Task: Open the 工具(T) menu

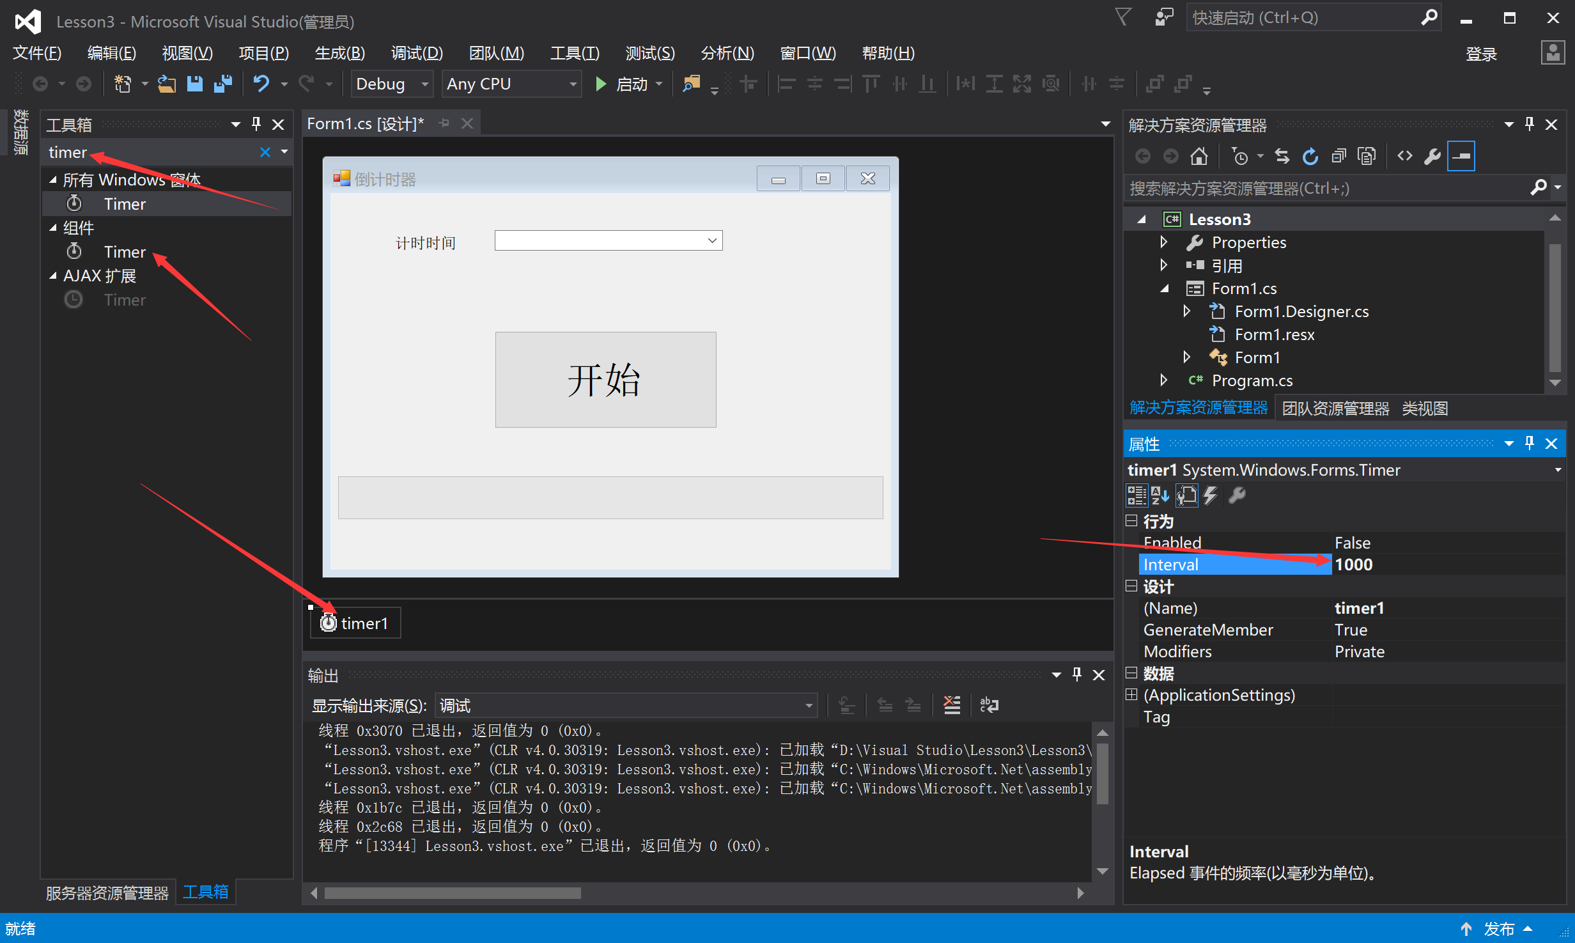Action: point(575,53)
